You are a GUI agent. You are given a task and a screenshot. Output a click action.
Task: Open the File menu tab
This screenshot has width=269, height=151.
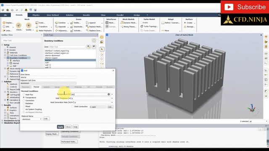tap(5, 15)
